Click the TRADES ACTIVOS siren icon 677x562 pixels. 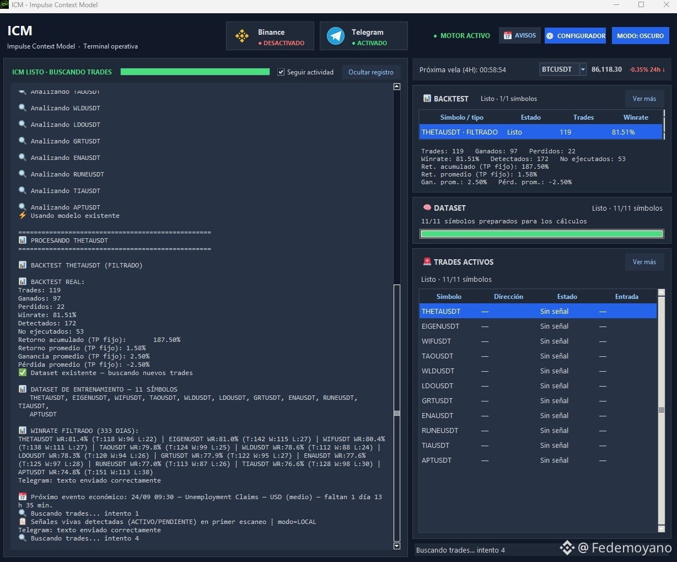point(427,261)
